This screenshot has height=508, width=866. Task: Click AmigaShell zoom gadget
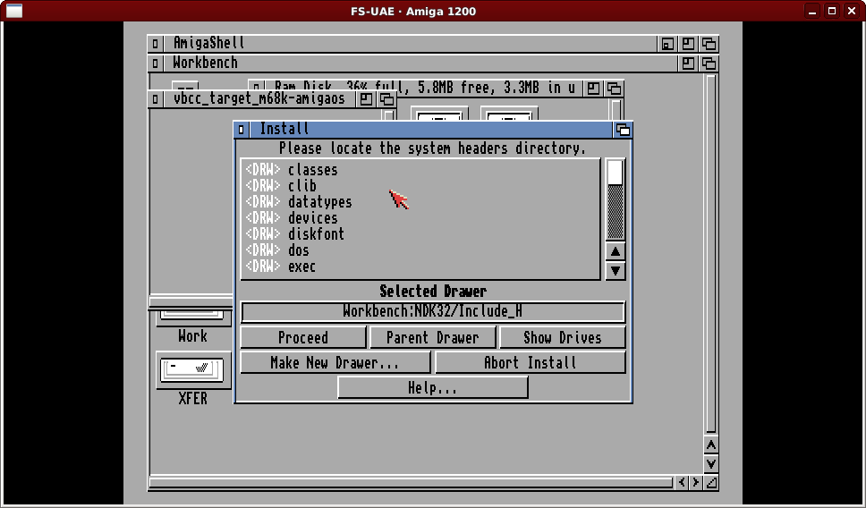click(x=688, y=44)
